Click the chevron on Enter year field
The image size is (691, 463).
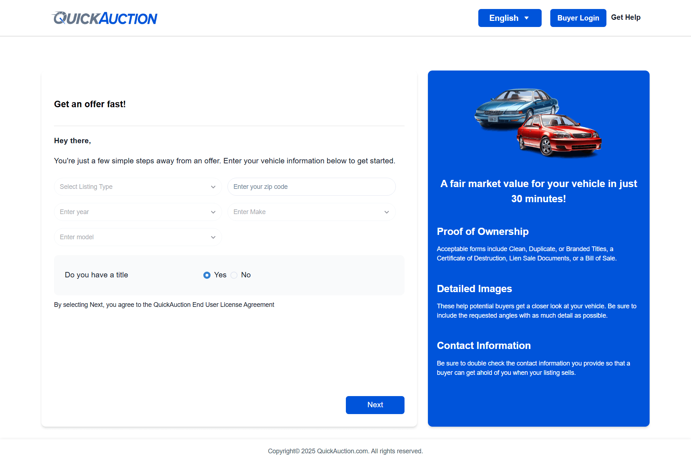pyautogui.click(x=213, y=212)
